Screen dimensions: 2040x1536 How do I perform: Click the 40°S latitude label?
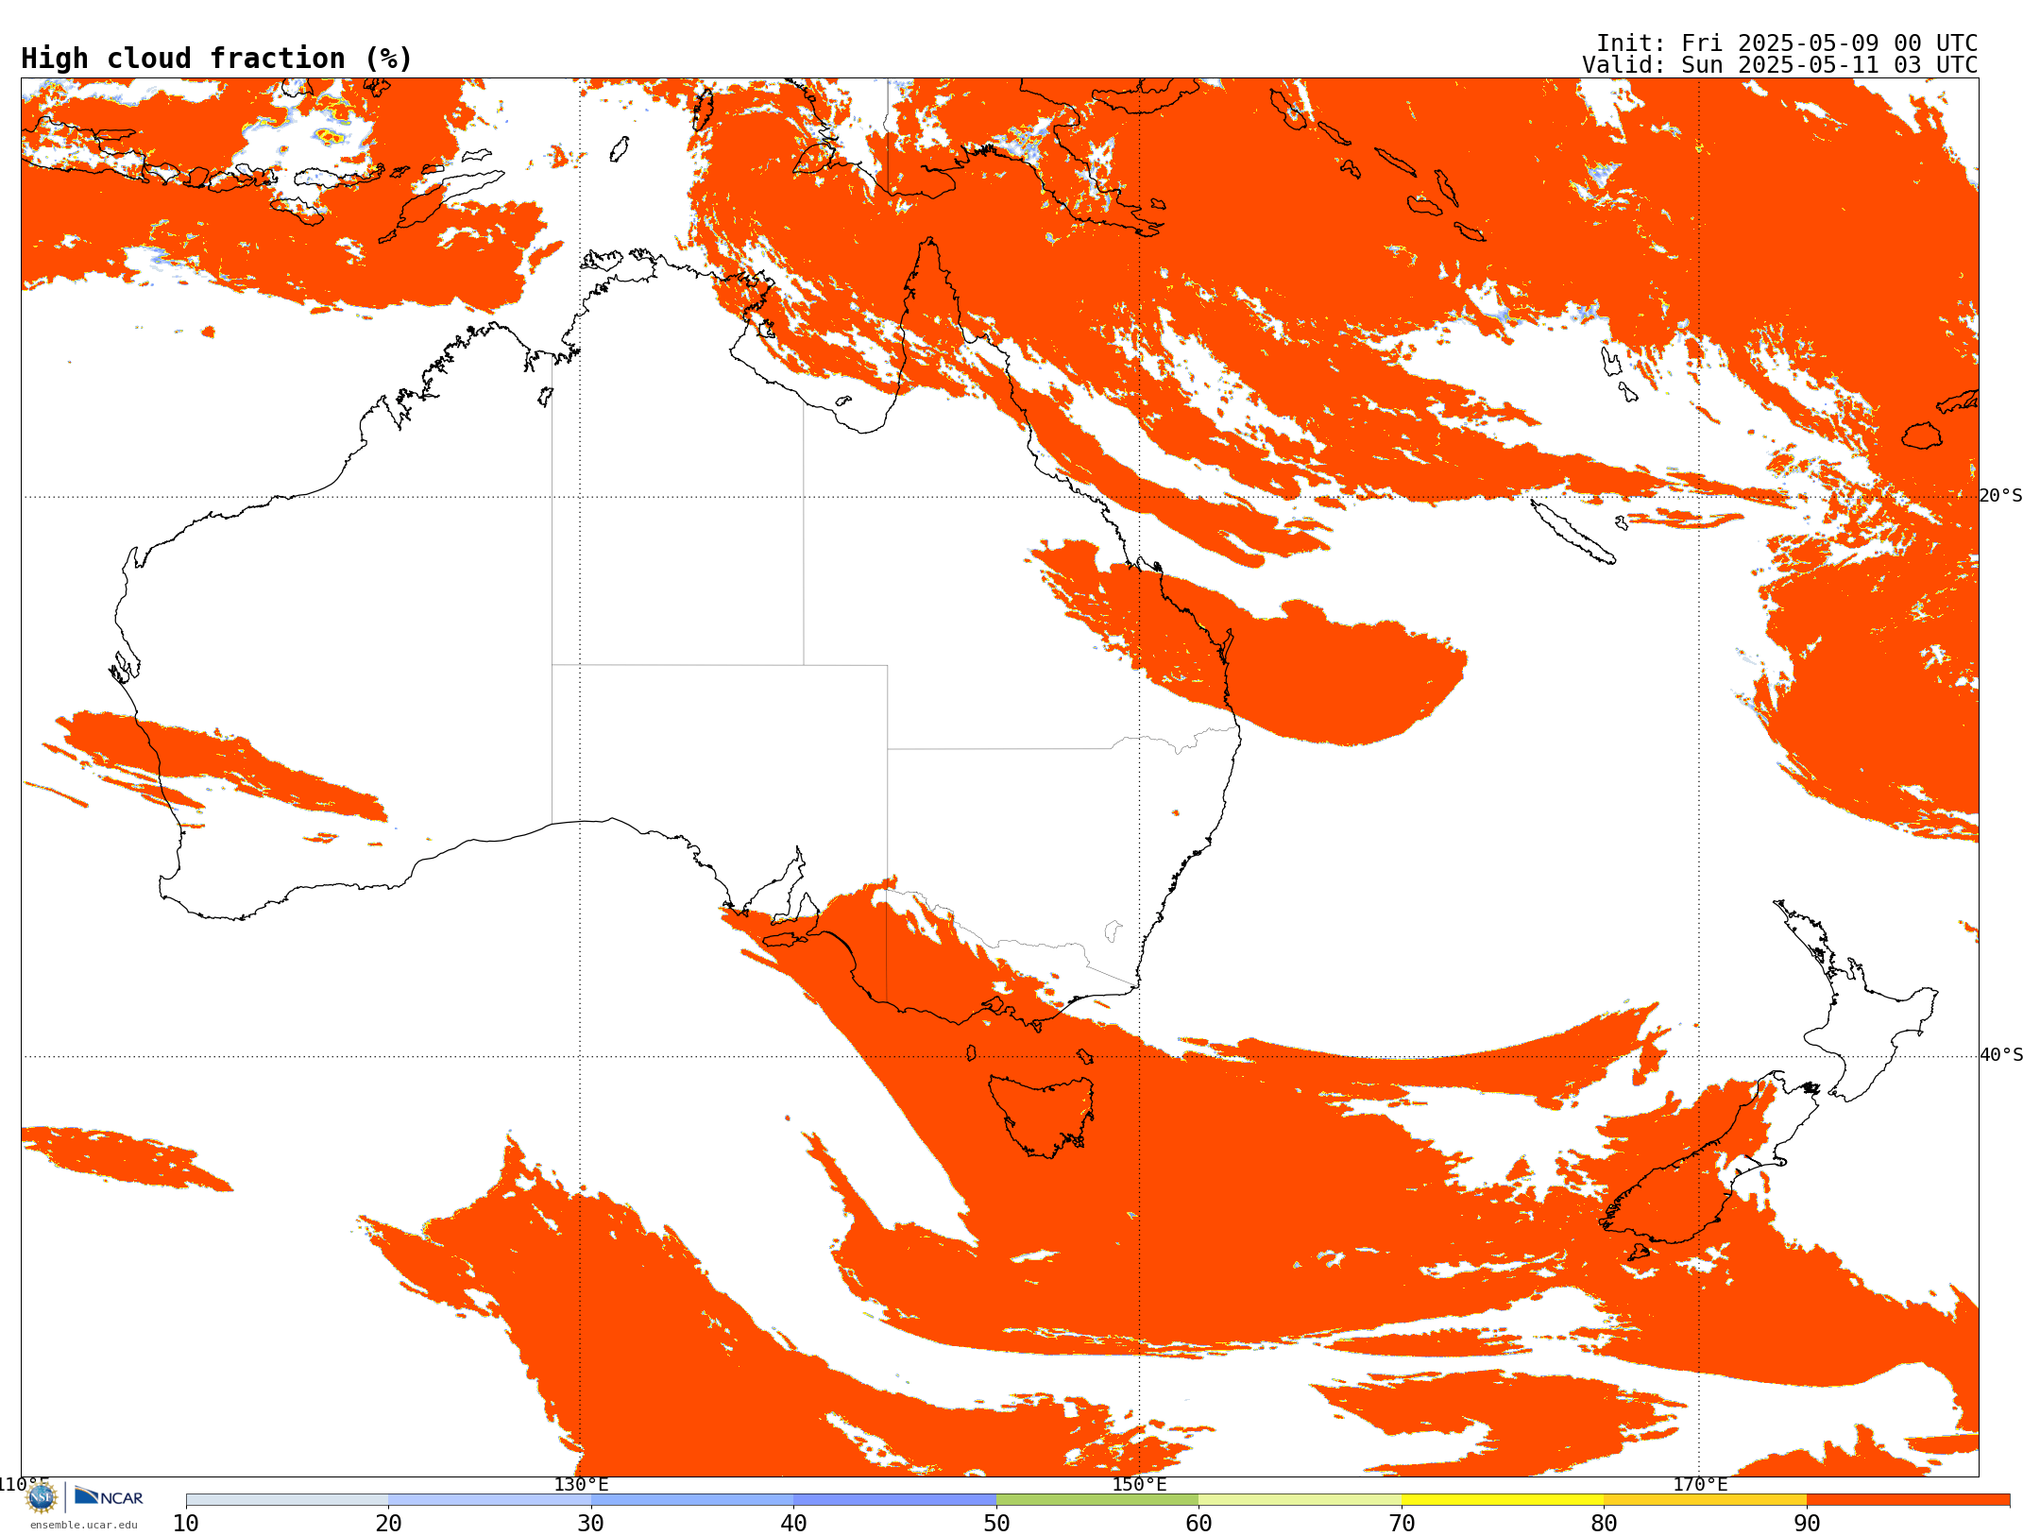[2001, 1055]
